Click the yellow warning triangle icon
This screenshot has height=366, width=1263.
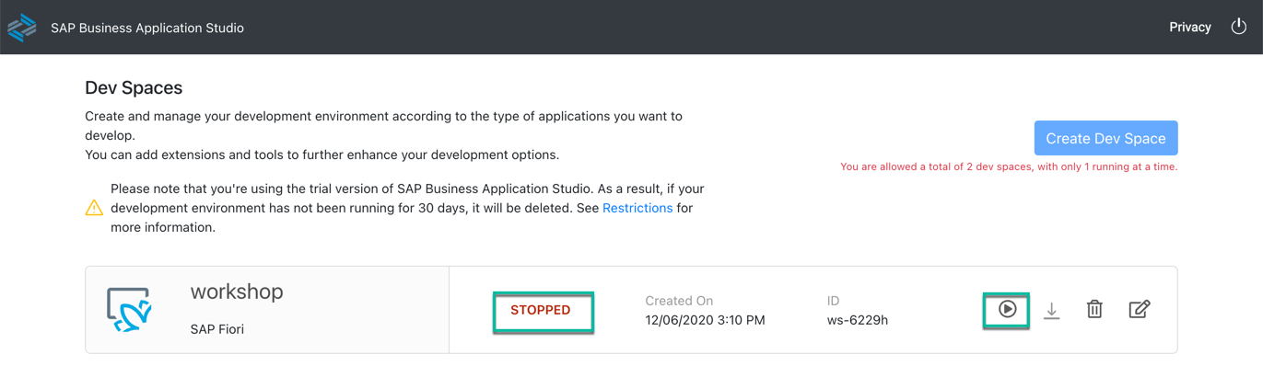coord(94,208)
